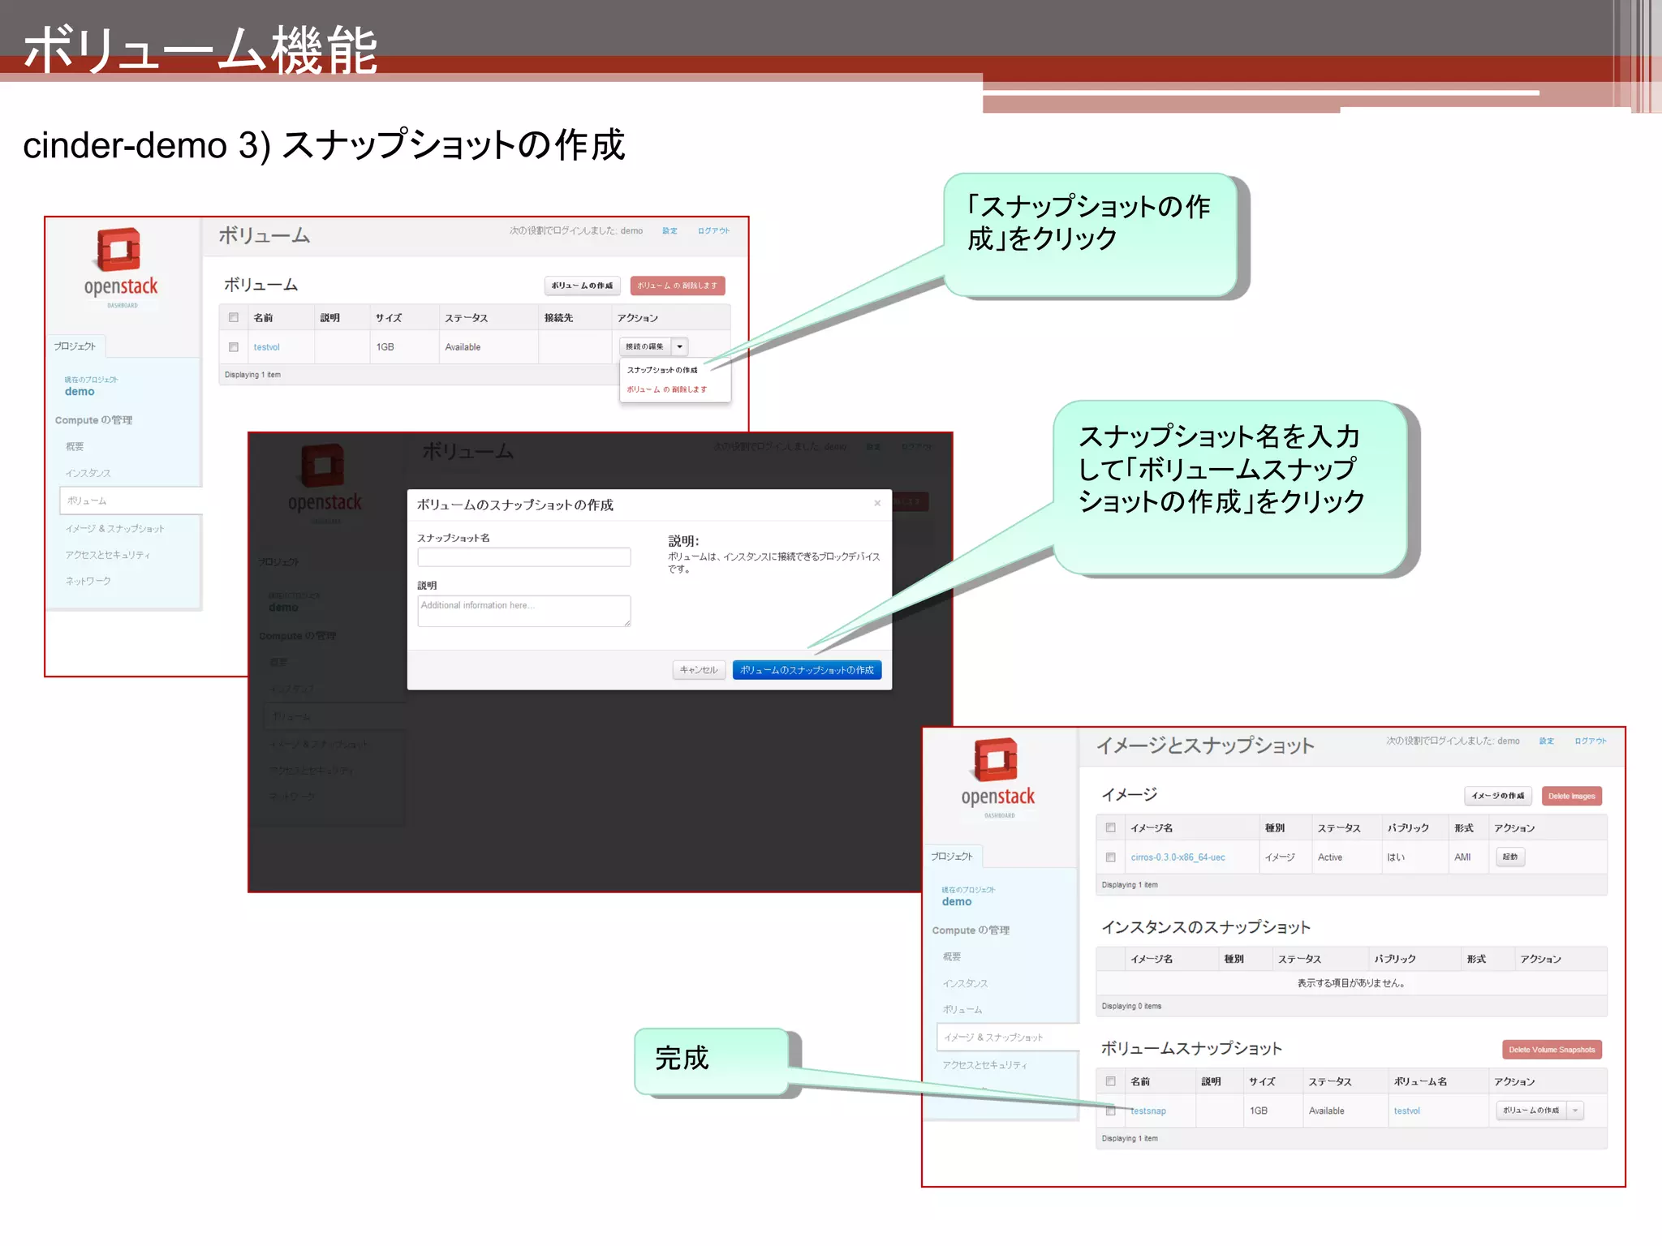
Task: Expand the testvol action dropdown arrow
Action: tap(680, 347)
